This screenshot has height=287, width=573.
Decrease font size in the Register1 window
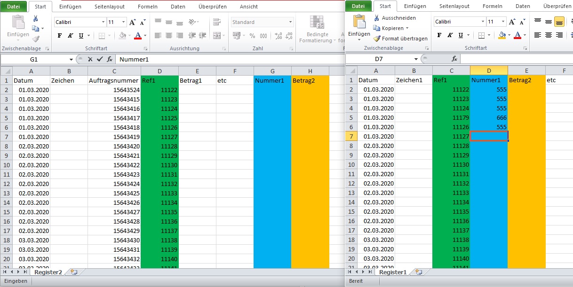coord(523,22)
